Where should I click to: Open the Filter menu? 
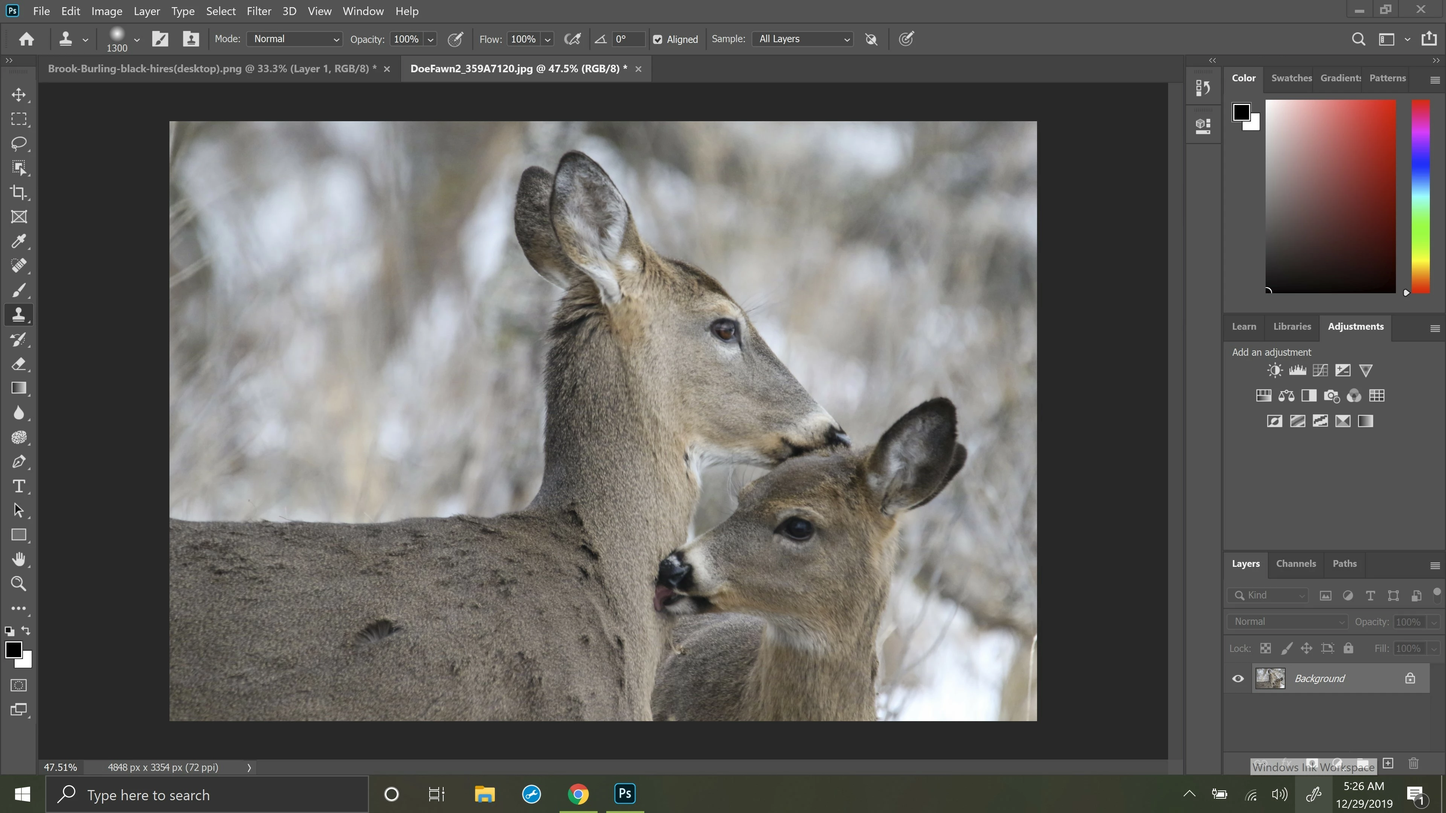tap(258, 11)
